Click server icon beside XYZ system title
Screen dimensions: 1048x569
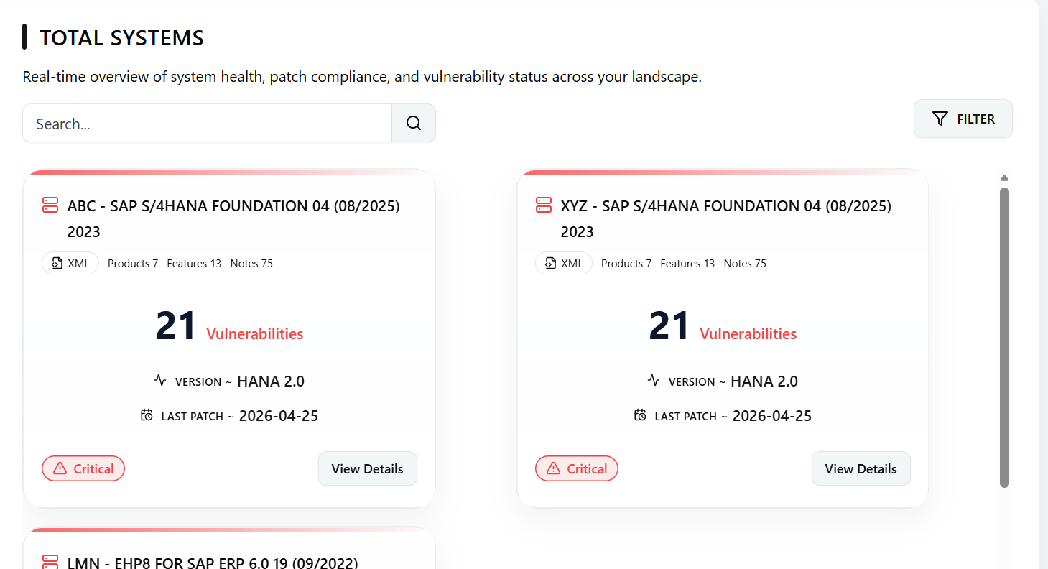[x=544, y=205]
